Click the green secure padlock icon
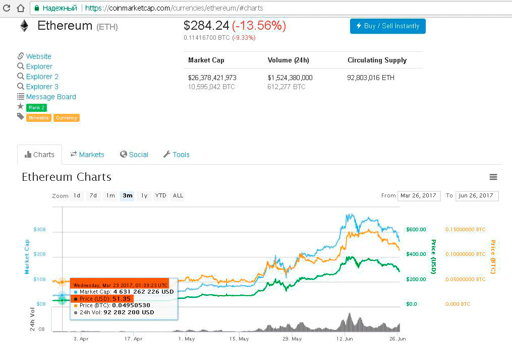Viewport: 512px width, 346px height. click(36, 8)
